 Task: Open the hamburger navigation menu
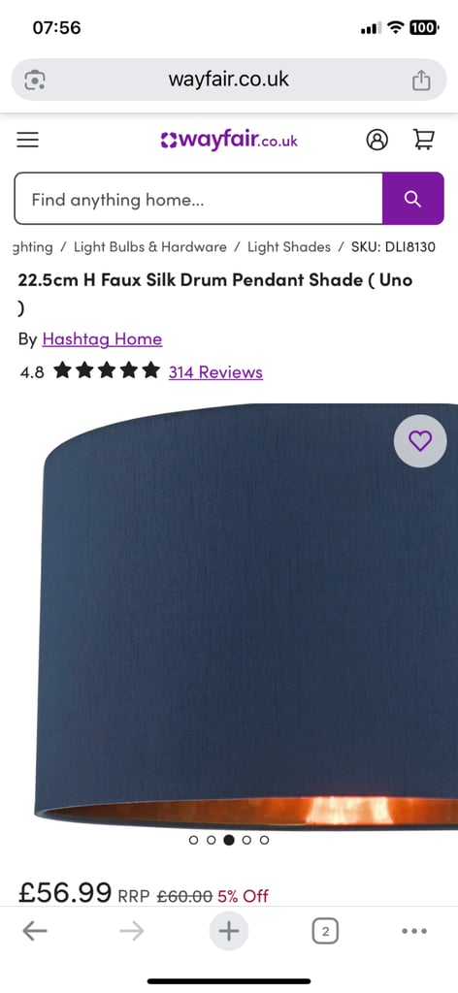[28, 140]
